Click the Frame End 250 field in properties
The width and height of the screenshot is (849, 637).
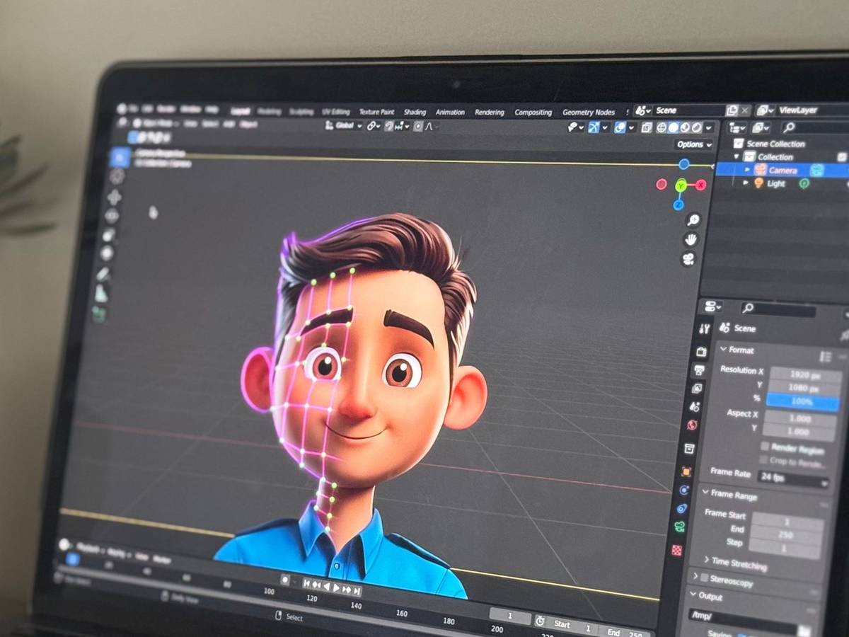786,535
